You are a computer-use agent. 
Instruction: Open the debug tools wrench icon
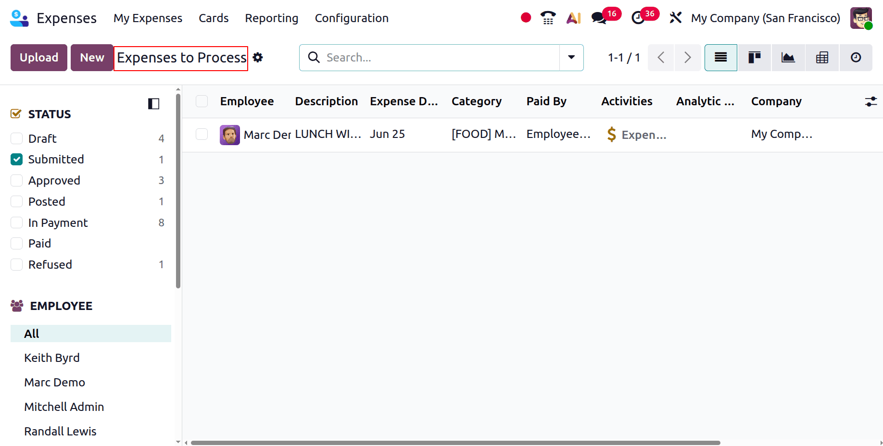point(675,18)
